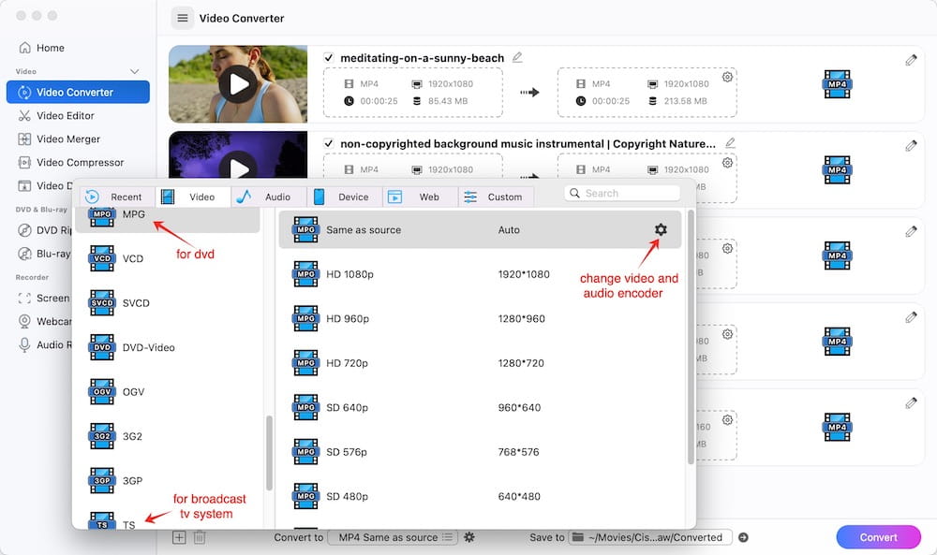Open encoder settings gear for Same as source
Viewport: 937px width, 555px height.
661,229
